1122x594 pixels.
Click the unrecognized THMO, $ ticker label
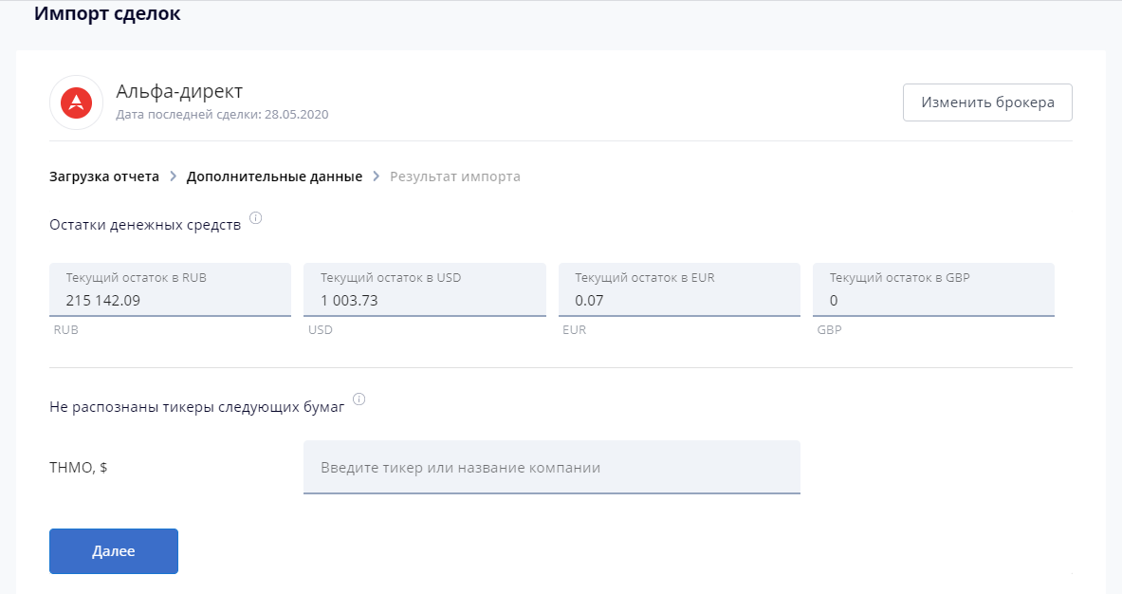pos(78,467)
